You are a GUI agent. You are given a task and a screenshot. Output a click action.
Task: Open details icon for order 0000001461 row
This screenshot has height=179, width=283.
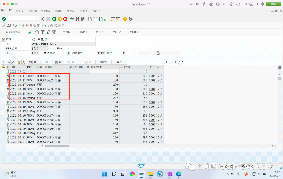click(8, 76)
